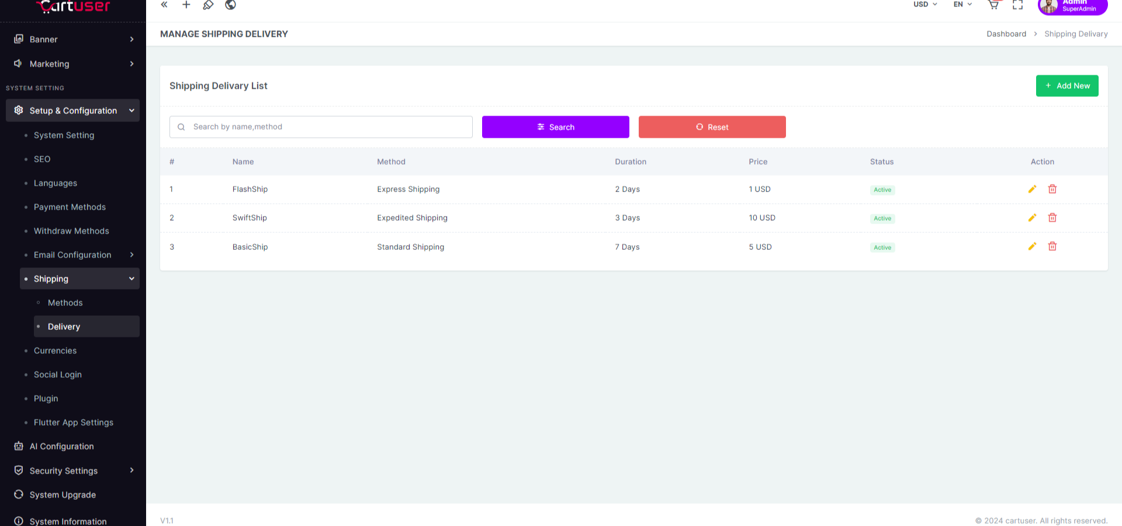Go to Payment Methods settings

click(x=70, y=207)
